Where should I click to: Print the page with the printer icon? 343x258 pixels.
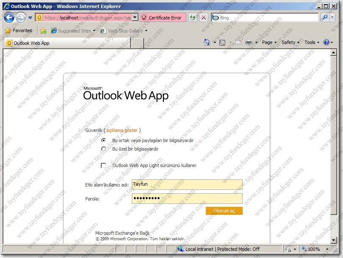pos(248,42)
